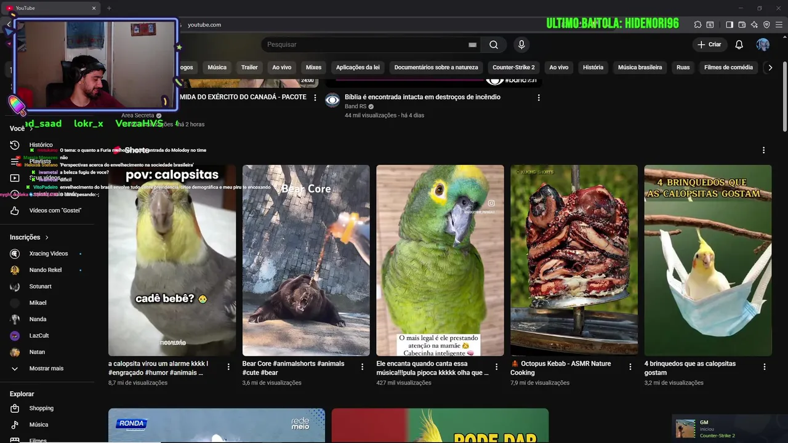Select the Música brasileira chip
788x443 pixels.
pos(640,67)
